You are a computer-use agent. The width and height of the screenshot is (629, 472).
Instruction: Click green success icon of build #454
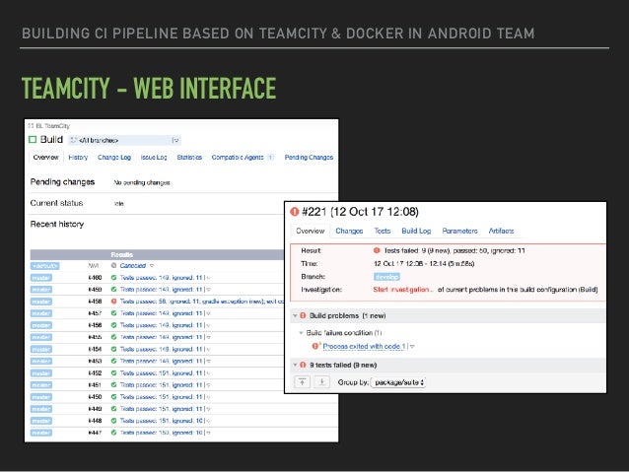(113, 349)
